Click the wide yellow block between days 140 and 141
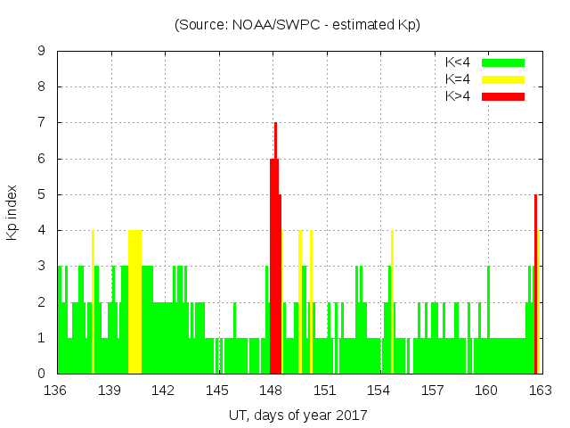Image resolution: width=570 pixels, height=428 pixels. pos(134,303)
